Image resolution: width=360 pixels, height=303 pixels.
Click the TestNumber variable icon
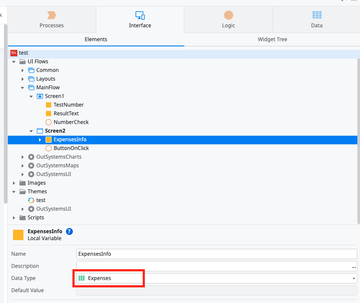coord(49,105)
